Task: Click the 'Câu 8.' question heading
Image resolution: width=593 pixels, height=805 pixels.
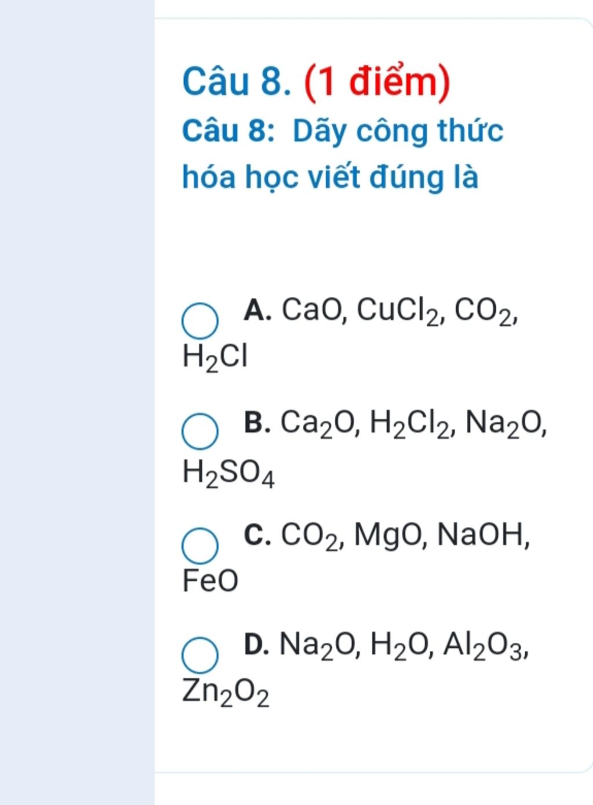Action: 236,82
